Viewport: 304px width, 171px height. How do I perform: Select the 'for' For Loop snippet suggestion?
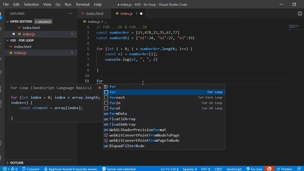point(164,92)
